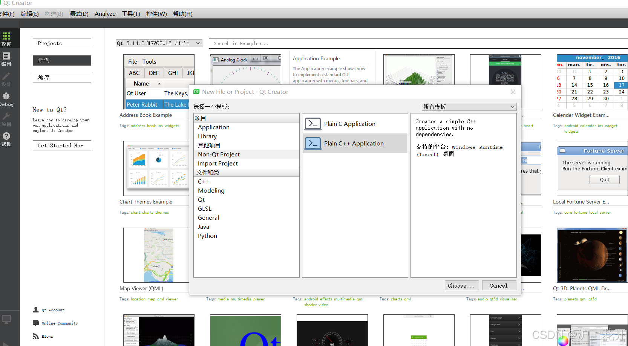Select Qt under 文件和类
The image size is (628, 346).
click(247, 200)
